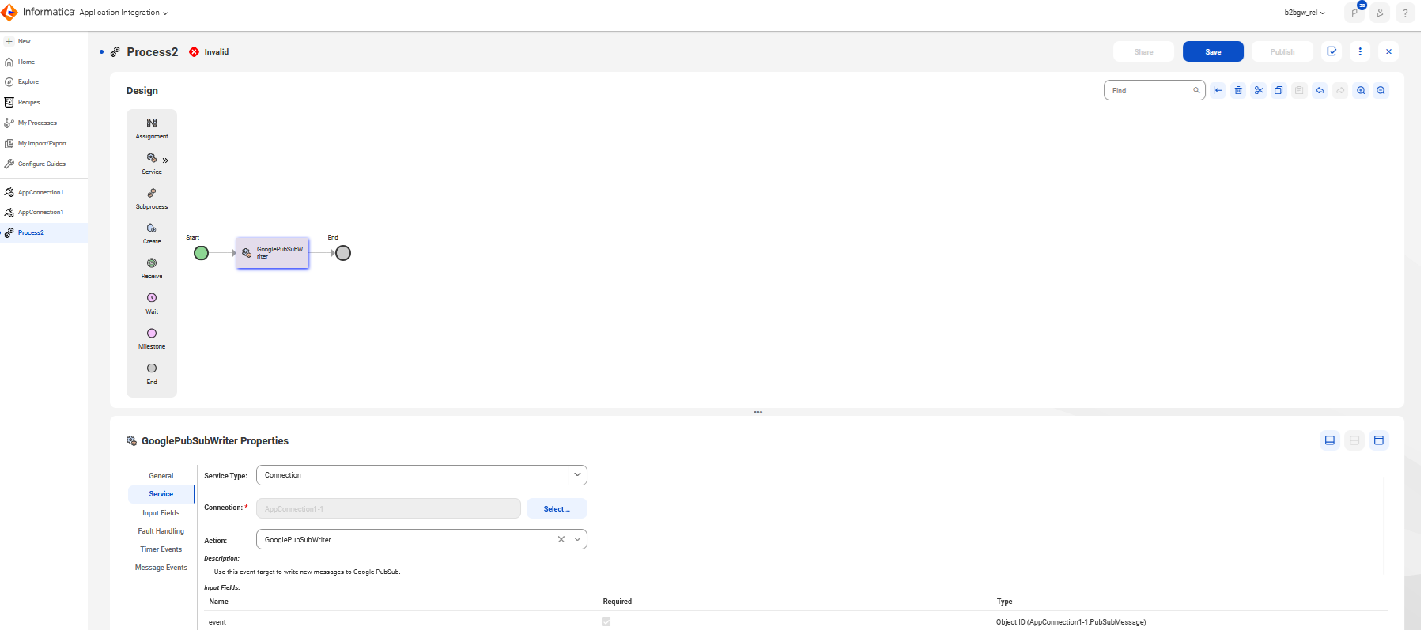Switch to the Service properties tab
Screen dimensions: 1424x638
click(161, 494)
